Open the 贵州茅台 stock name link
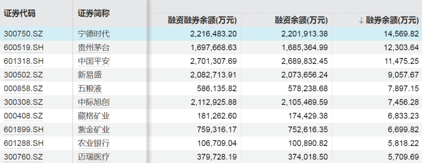 [x=94, y=48]
